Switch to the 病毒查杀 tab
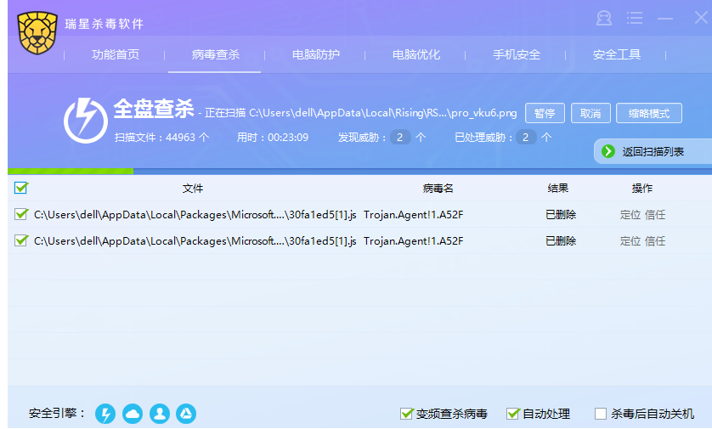712x429 pixels. (215, 54)
